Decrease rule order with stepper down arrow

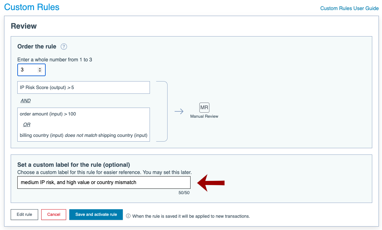40,71
